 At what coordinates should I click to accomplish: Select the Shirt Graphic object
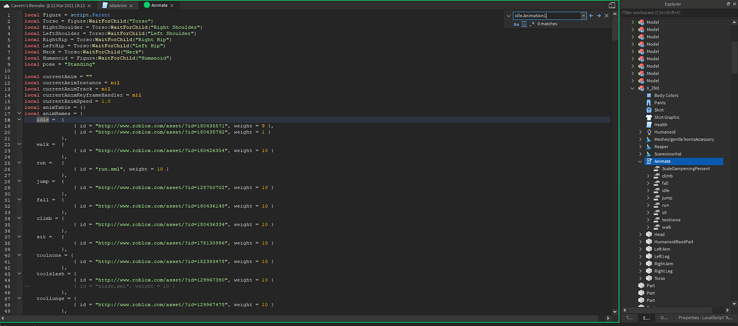click(x=666, y=117)
